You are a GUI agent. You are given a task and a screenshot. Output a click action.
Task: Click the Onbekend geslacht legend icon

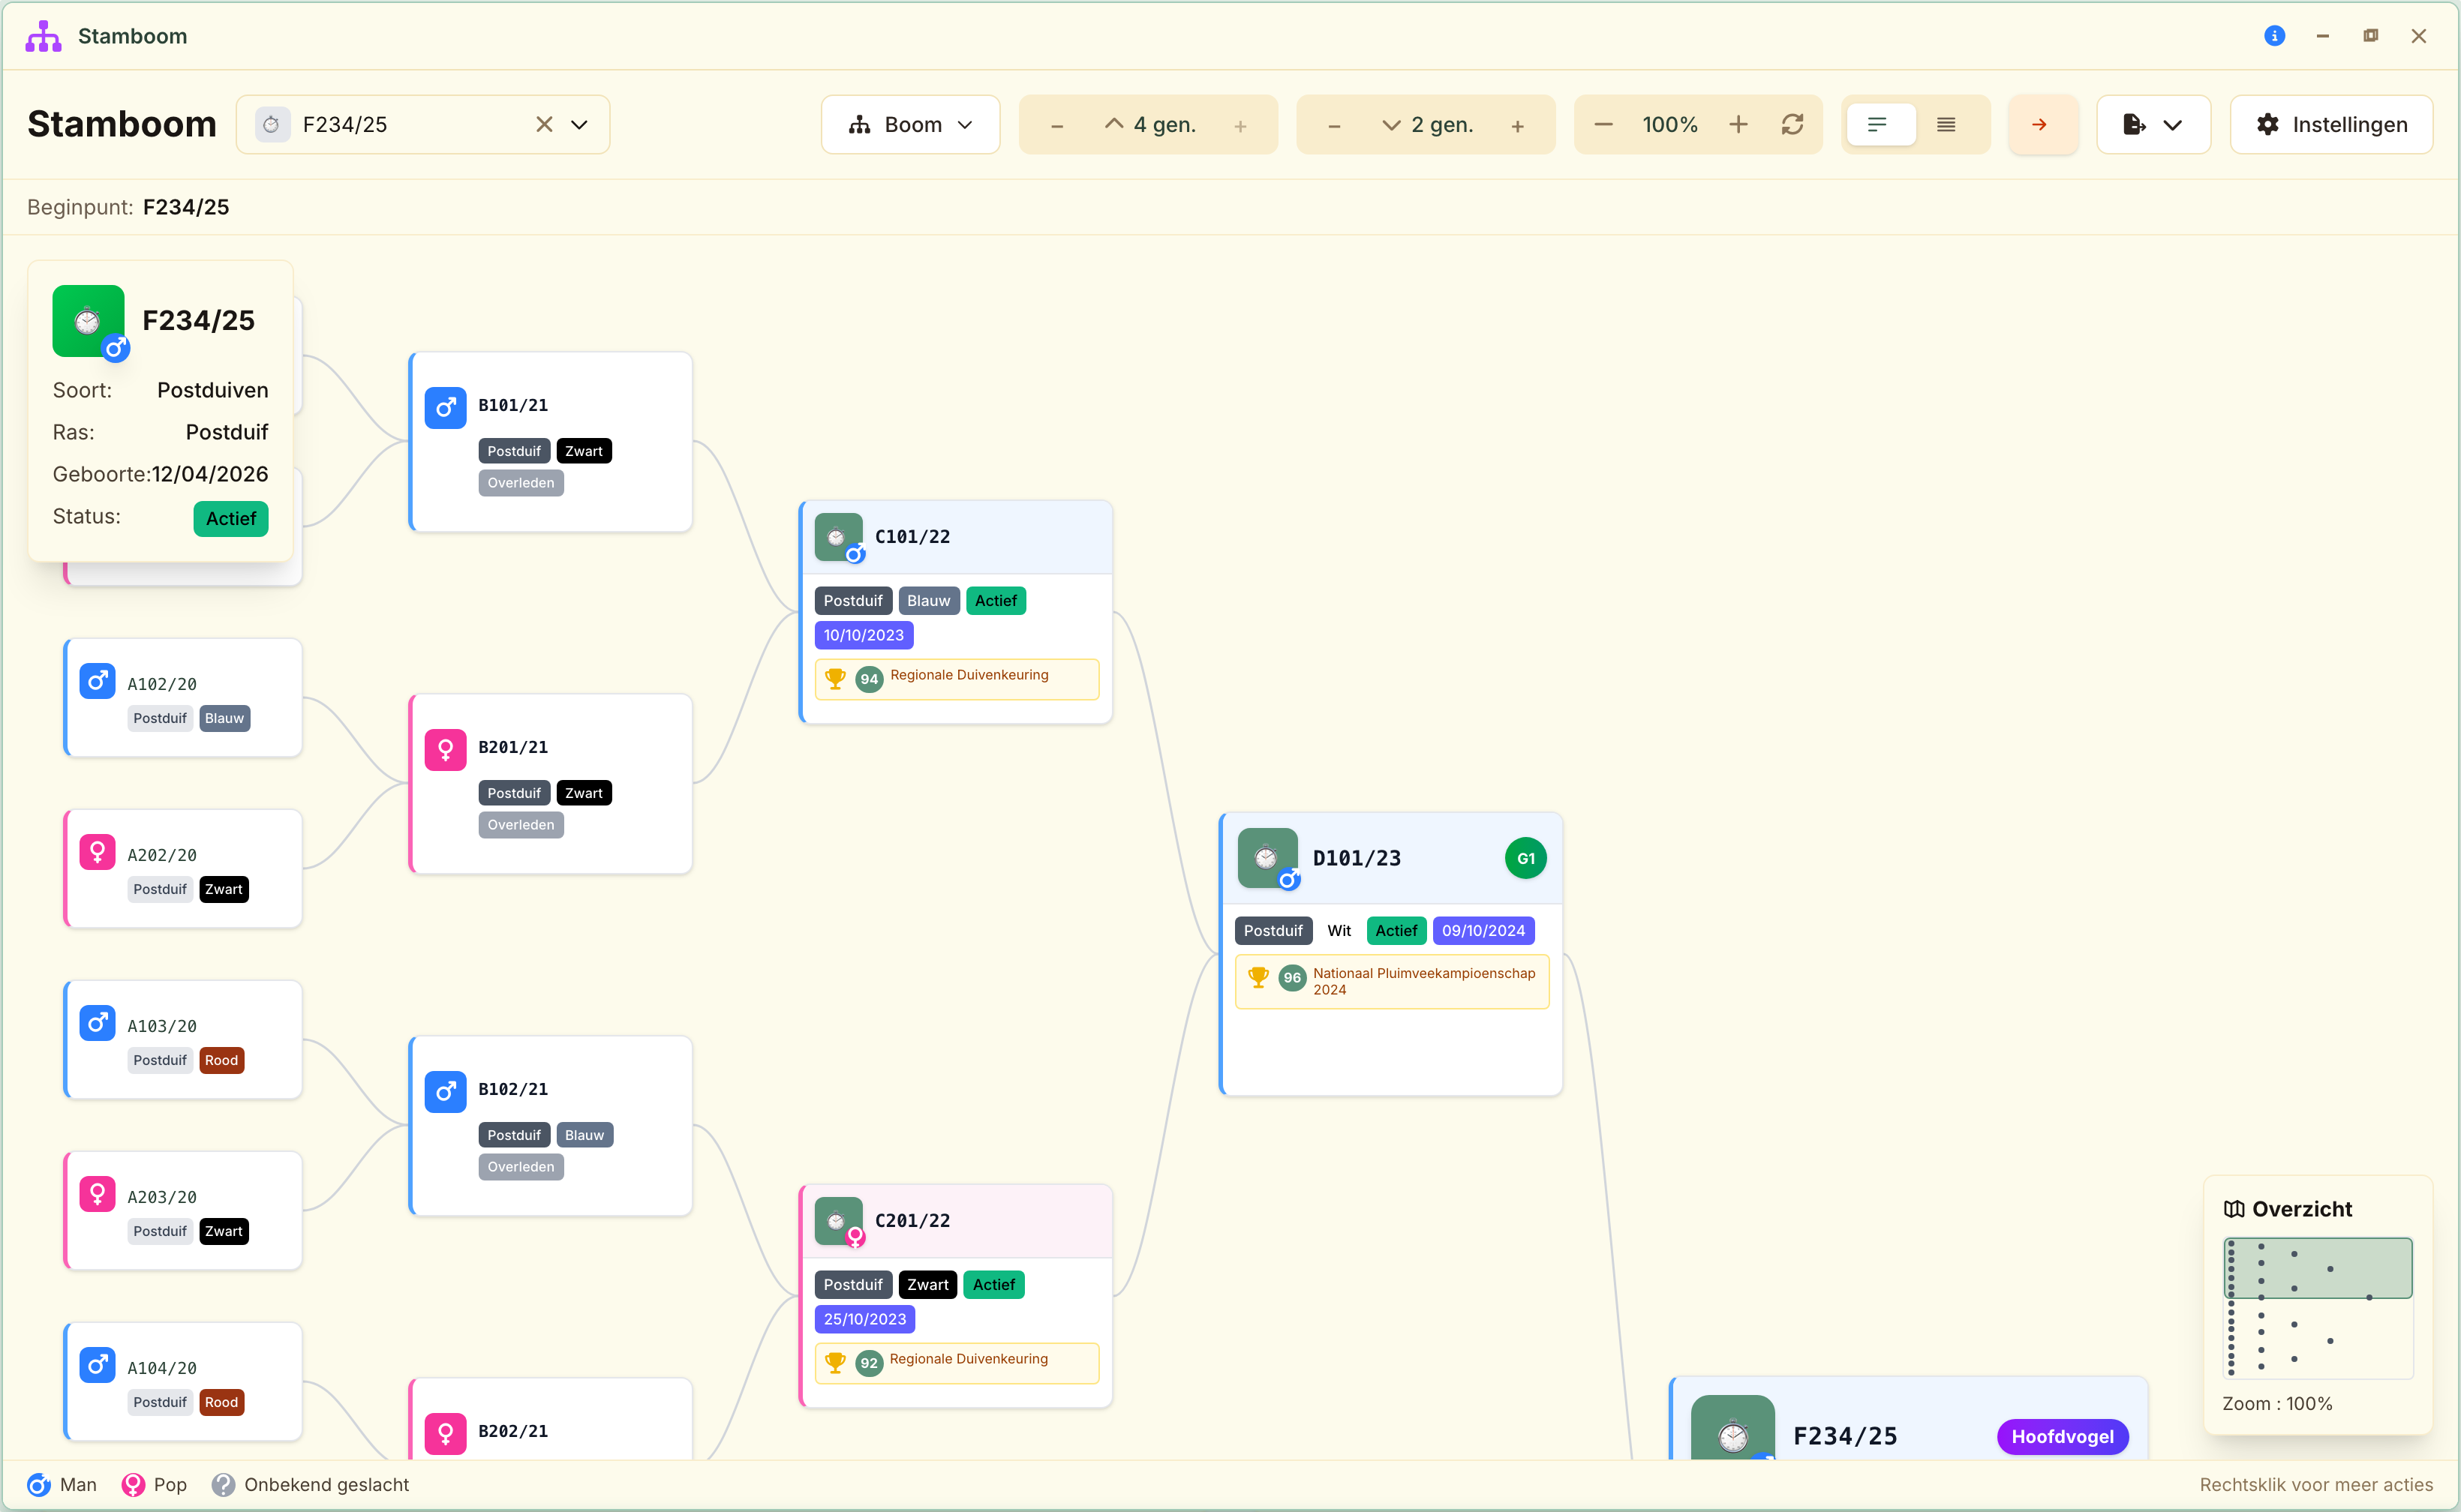tap(224, 1485)
